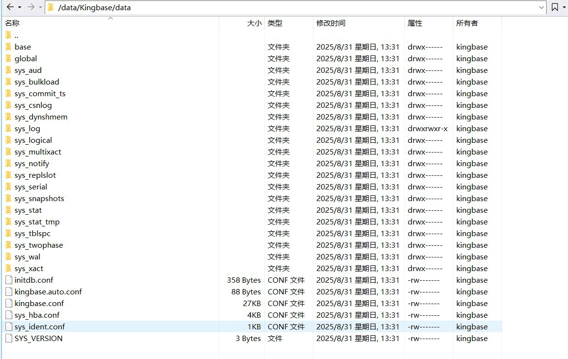Click the owner kingbase of SYS_VERSION
The height and width of the screenshot is (359, 568).
tap(472, 338)
